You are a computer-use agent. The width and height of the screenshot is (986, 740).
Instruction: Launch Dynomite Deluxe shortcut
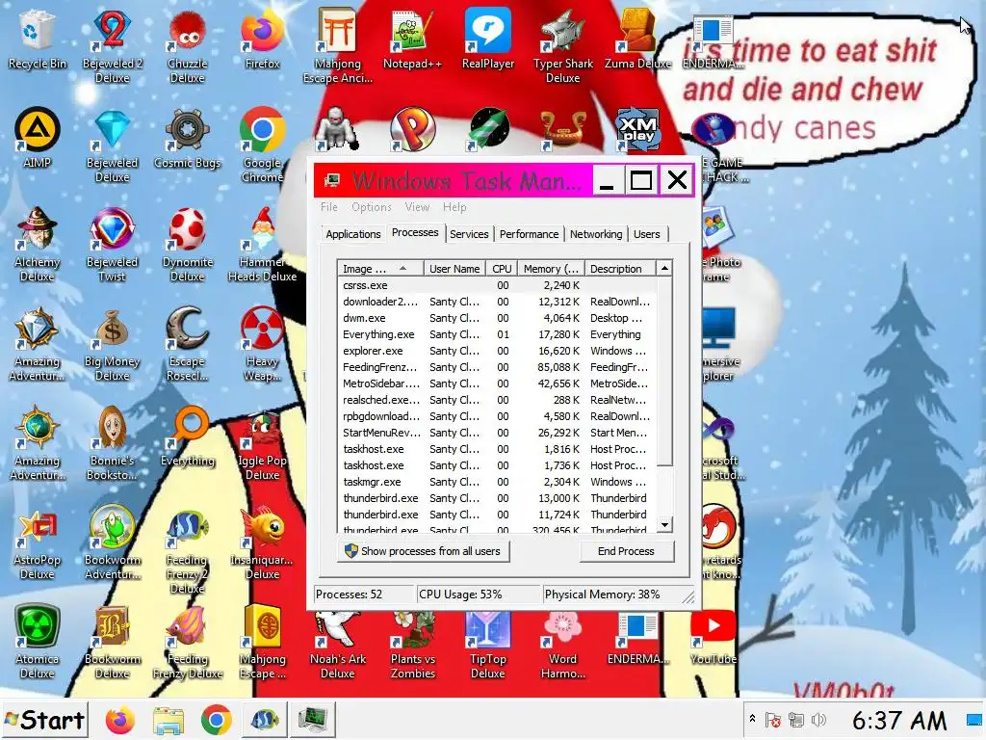click(x=188, y=244)
